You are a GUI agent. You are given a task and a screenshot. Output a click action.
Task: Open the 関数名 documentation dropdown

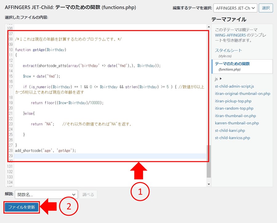(46, 194)
